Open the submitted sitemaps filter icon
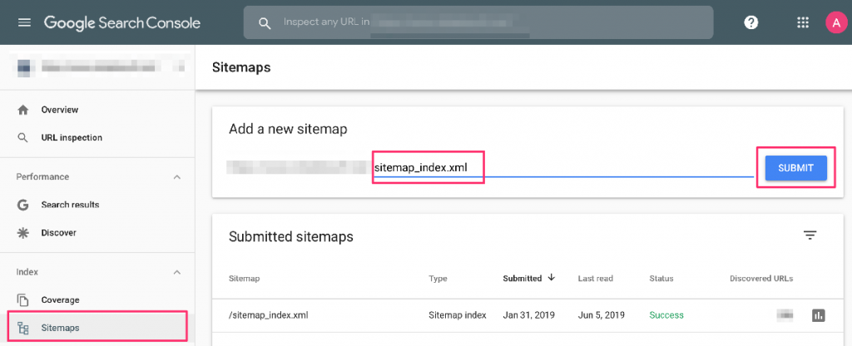852x346 pixels. (x=810, y=235)
